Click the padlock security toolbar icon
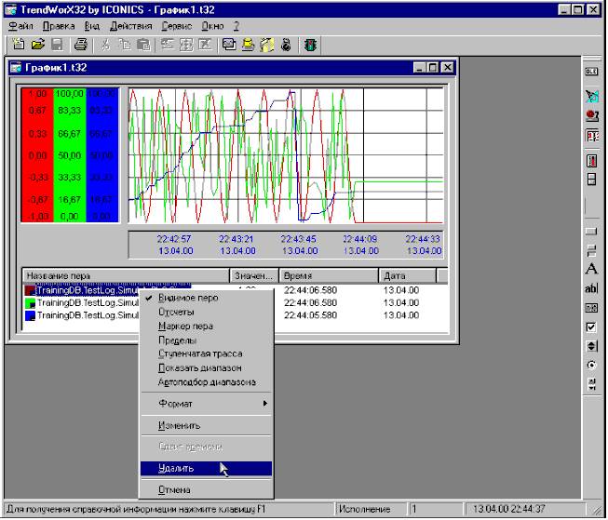 click(286, 45)
